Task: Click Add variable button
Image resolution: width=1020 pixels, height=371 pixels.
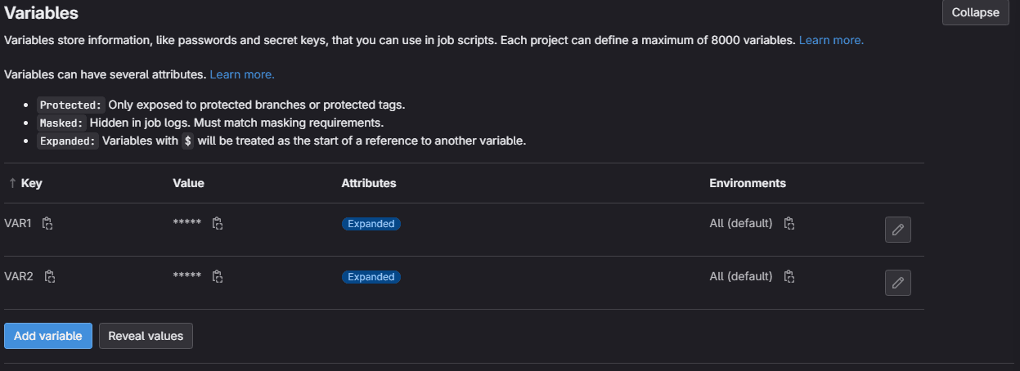Action: pyautogui.click(x=48, y=336)
